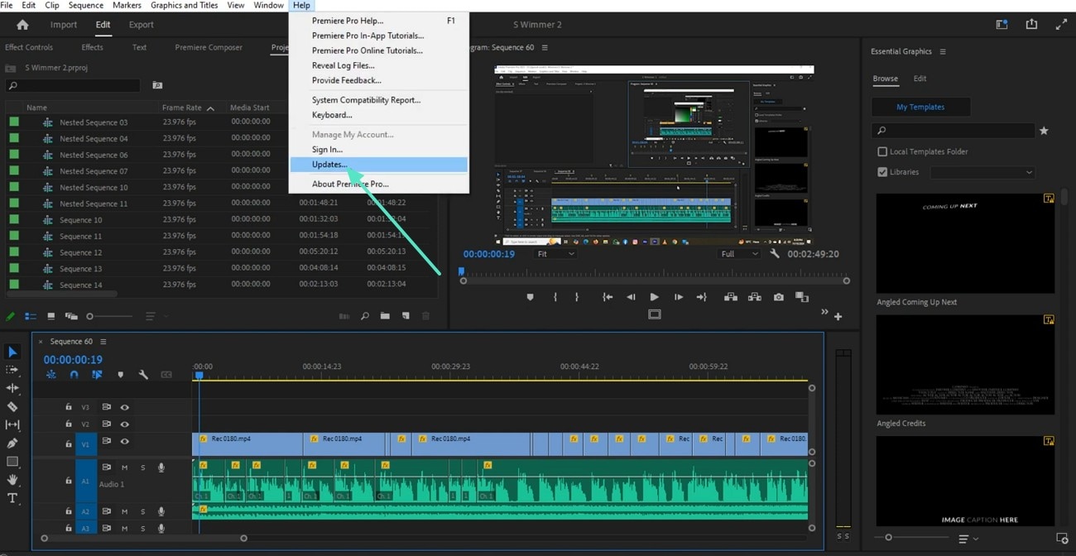Expand Program monitor overflow chevrons
The image size is (1076, 556).
click(x=824, y=312)
